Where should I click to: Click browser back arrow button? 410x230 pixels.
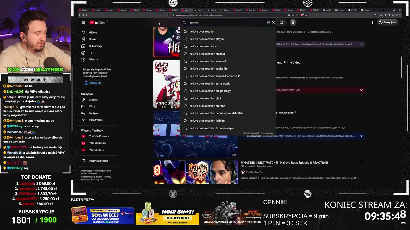(80, 15)
